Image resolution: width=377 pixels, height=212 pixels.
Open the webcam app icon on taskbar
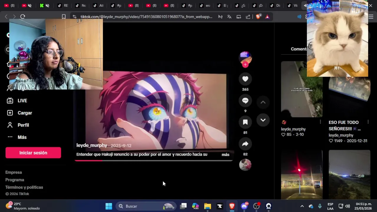click(x=269, y=206)
